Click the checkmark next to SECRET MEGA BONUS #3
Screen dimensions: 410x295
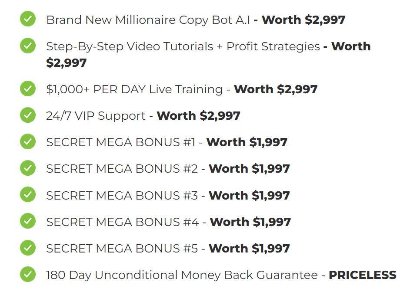coord(28,195)
